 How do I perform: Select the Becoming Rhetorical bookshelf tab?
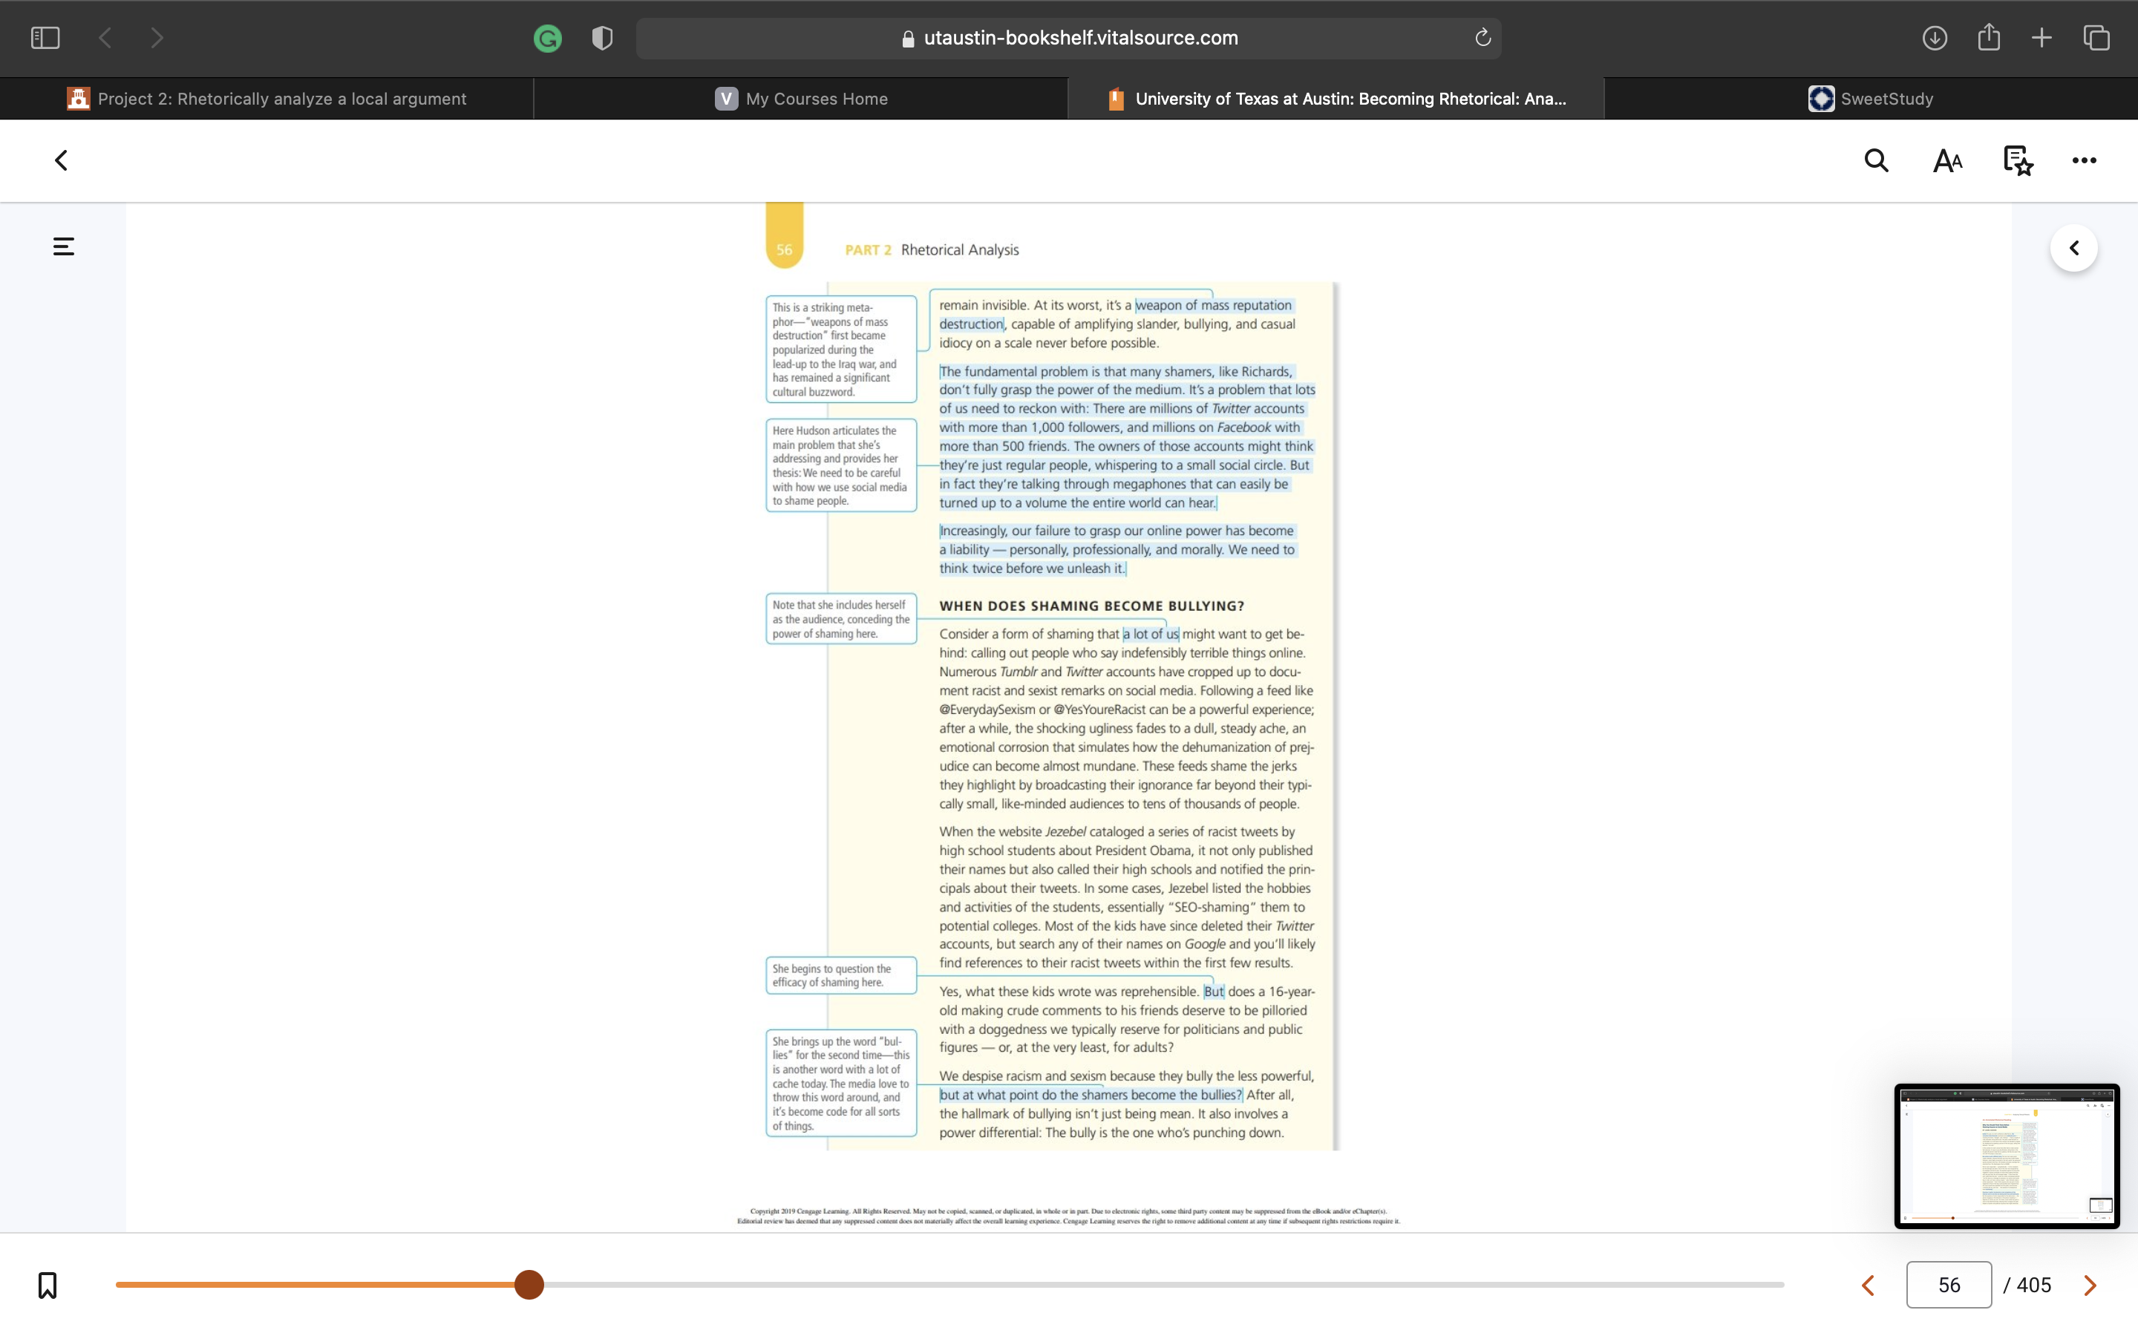[x=1336, y=99]
